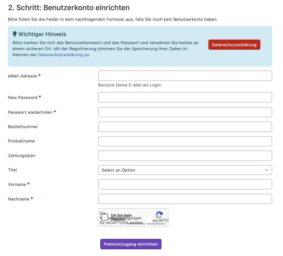The height and width of the screenshot is (256, 283).
Task: Open the blue Datenschutzerklärung link in the notice
Action: pyautogui.click(x=61, y=55)
